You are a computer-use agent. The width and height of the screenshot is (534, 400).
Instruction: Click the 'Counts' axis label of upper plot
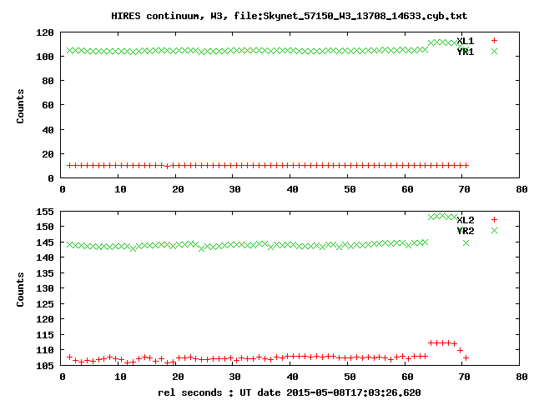[x=20, y=106]
